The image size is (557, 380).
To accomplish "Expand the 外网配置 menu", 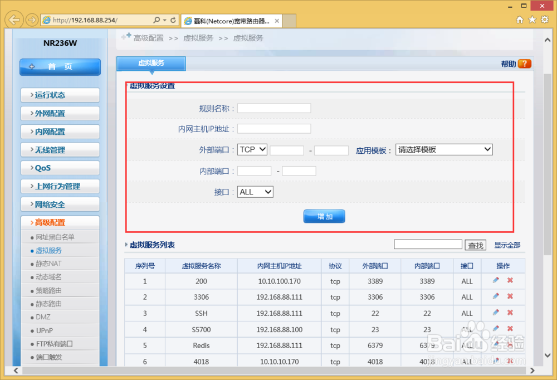I will coord(60,114).
